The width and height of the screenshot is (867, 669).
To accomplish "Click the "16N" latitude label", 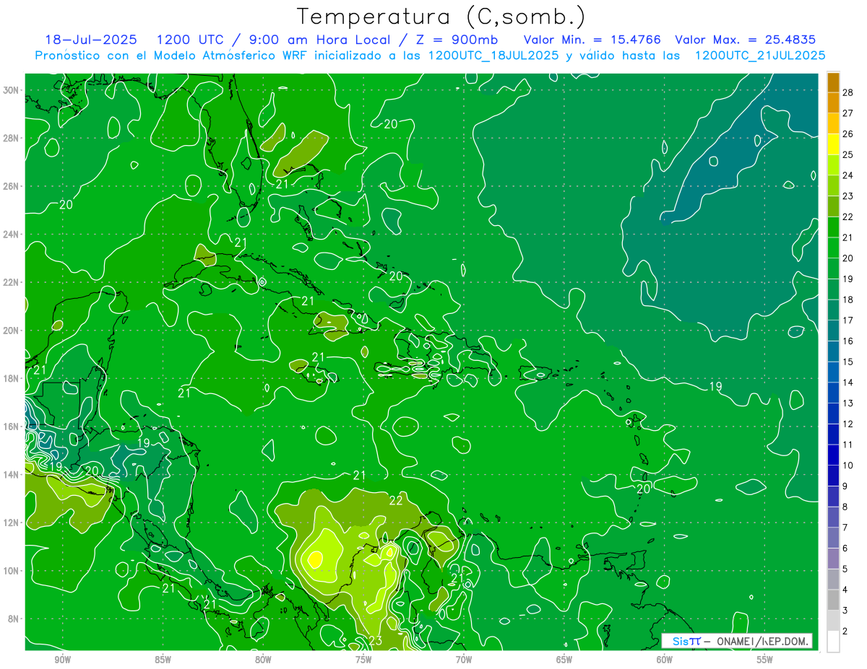I will point(12,427).
